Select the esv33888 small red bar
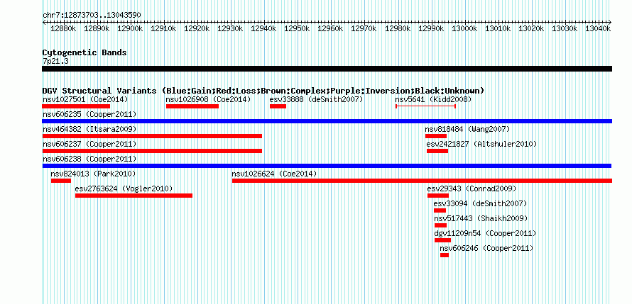The width and height of the screenshot is (632, 304). point(278,106)
